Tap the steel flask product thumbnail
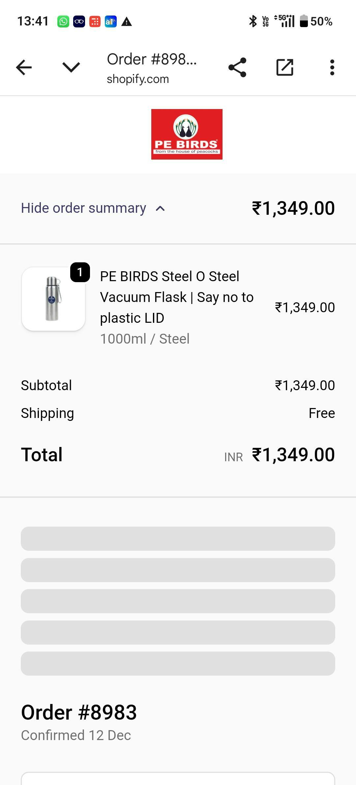 53,299
